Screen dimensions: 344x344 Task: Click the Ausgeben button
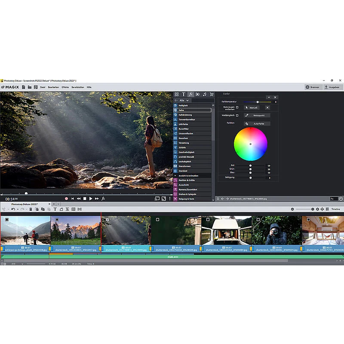coord(334,86)
